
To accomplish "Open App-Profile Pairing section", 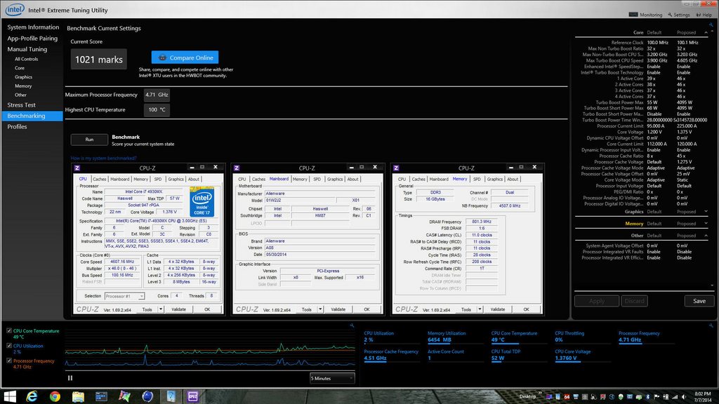I will point(32,39).
